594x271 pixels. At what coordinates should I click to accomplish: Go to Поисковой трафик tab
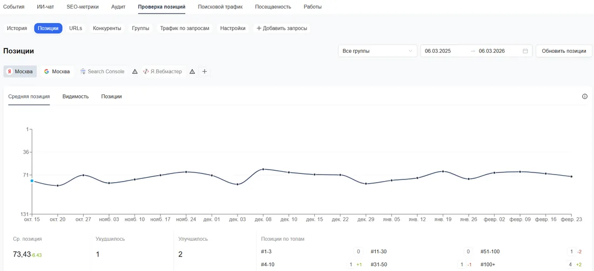220,7
